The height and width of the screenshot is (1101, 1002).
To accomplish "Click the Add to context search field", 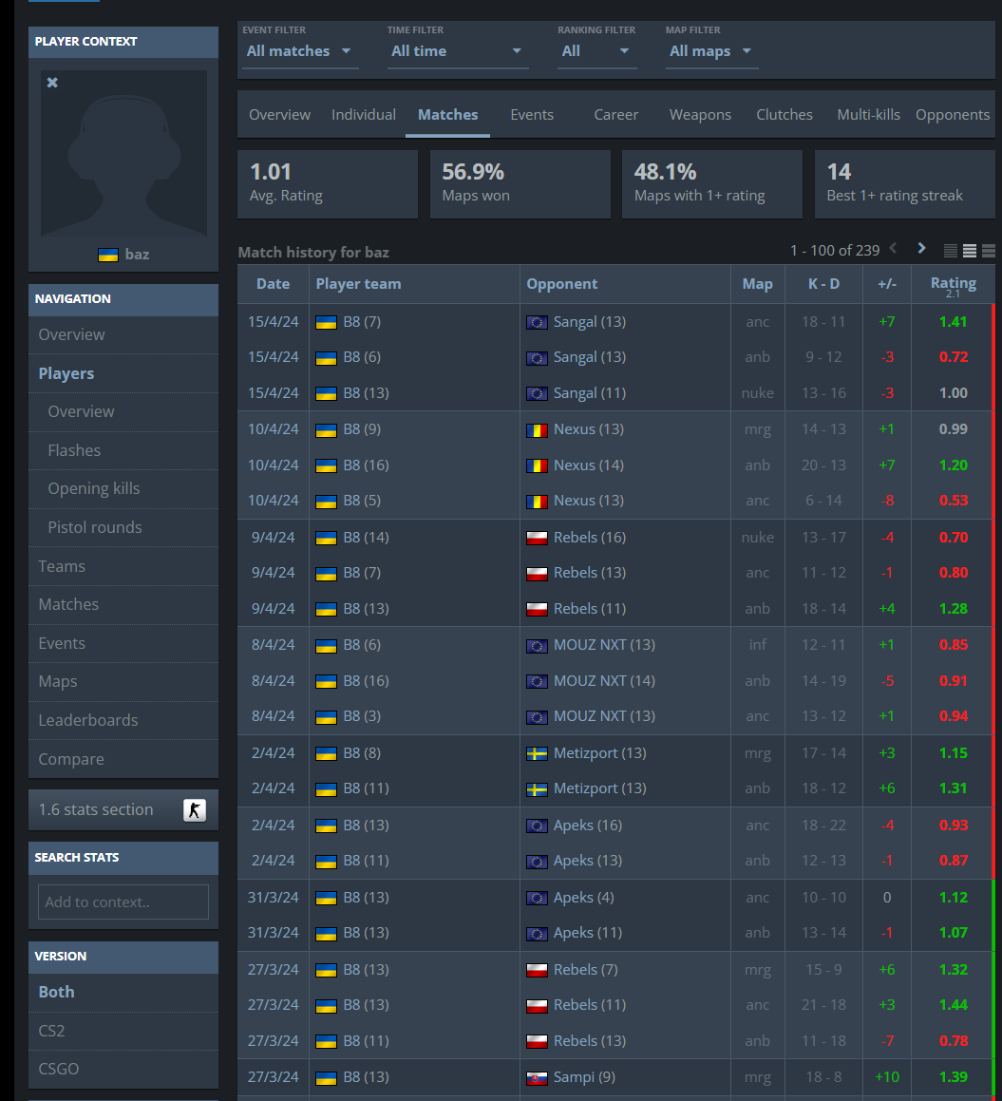I will click(x=123, y=902).
